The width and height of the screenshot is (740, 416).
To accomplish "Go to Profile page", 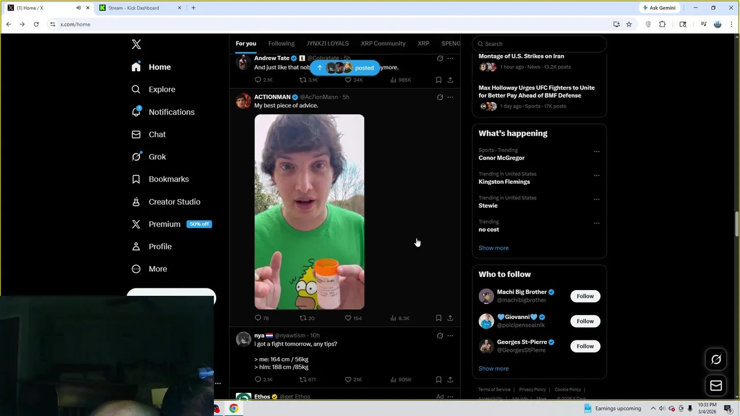I will click(x=151, y=247).
